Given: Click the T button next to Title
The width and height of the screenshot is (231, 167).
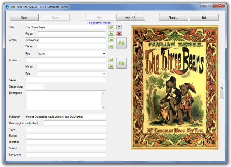Looking at the screenshot, I should coord(119,27).
